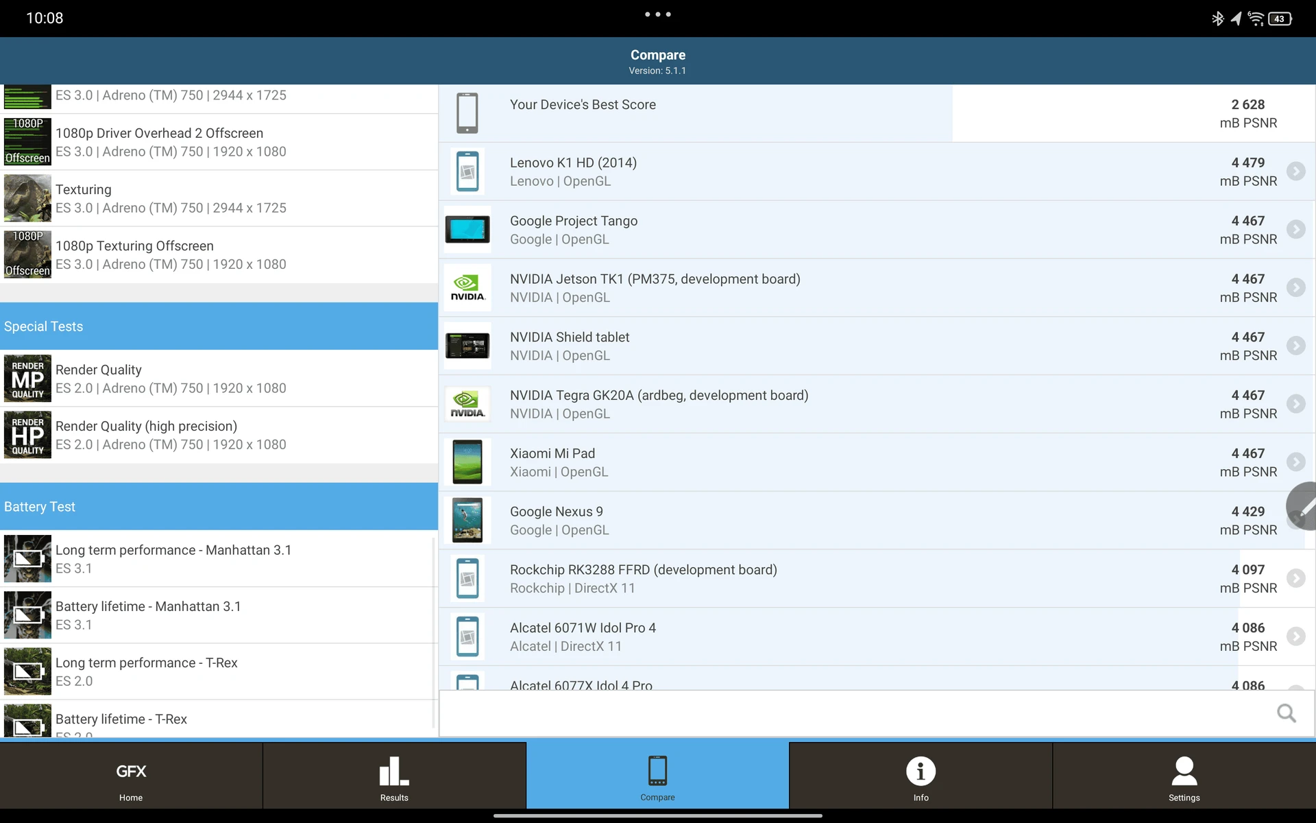Go to the Settings tab
This screenshot has height=823, width=1316.
[1184, 776]
